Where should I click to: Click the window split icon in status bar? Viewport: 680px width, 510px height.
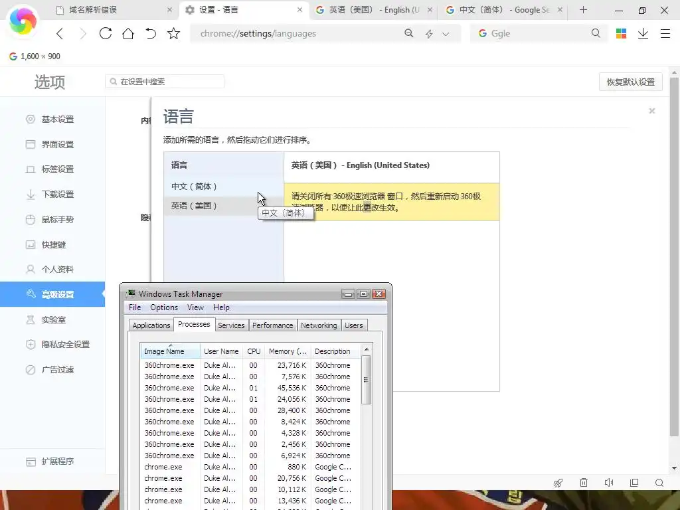pyautogui.click(x=634, y=483)
